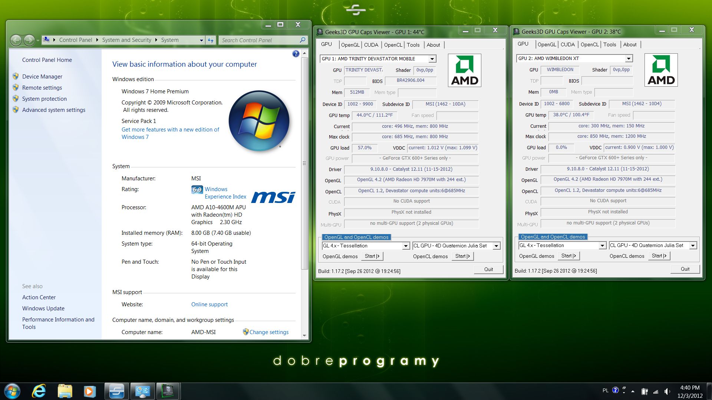
Task: Click Change settings for computer name
Action: (269, 332)
